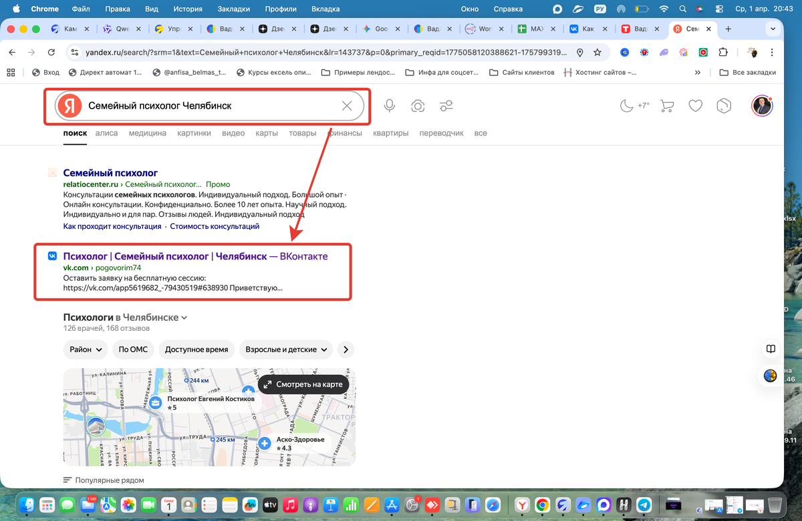802x521 pixels.
Task: Toggle the По ОМС filter chip
Action: click(x=134, y=349)
